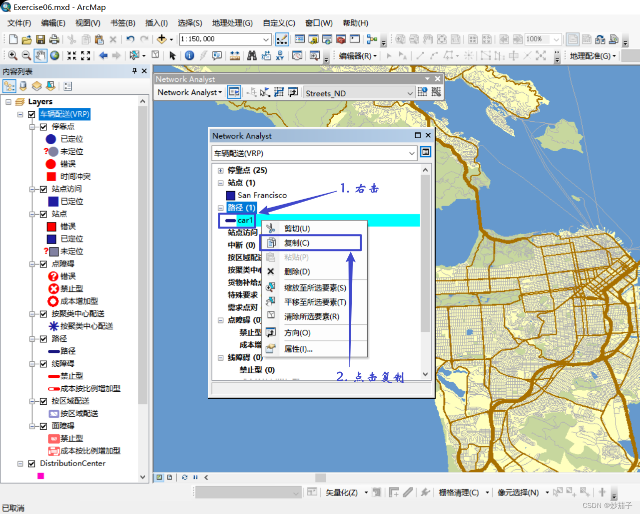Select car1 under 路径 in Network Analyst
640x514 pixels.
tap(245, 220)
